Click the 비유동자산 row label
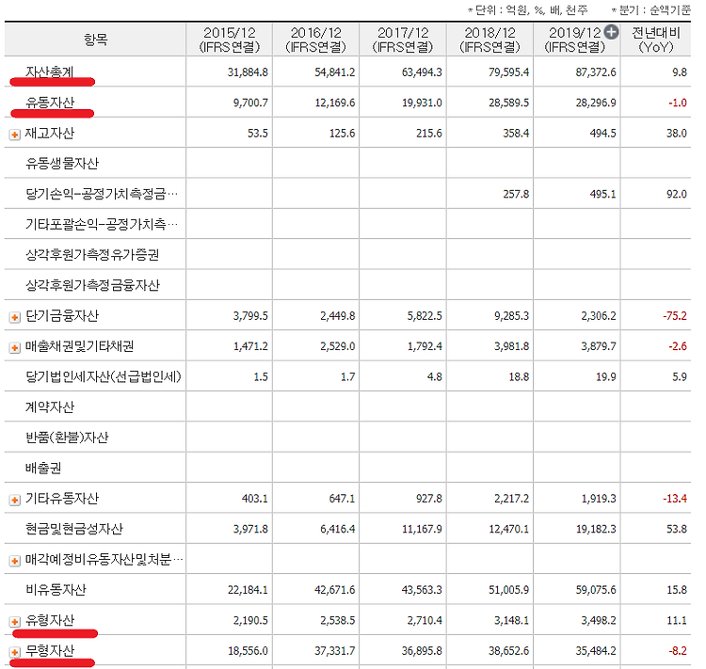706x669 pixels. pos(56,590)
